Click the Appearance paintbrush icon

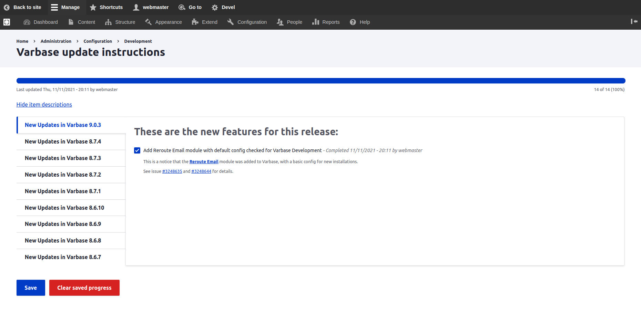149,22
